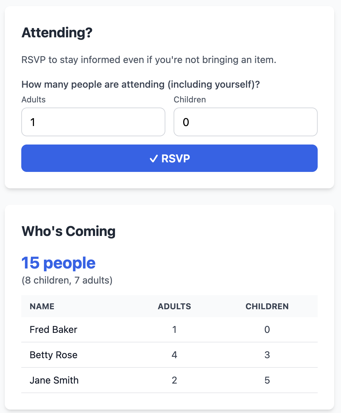This screenshot has width=341, height=413.
Task: Click the Adults number input field
Action: coord(93,122)
